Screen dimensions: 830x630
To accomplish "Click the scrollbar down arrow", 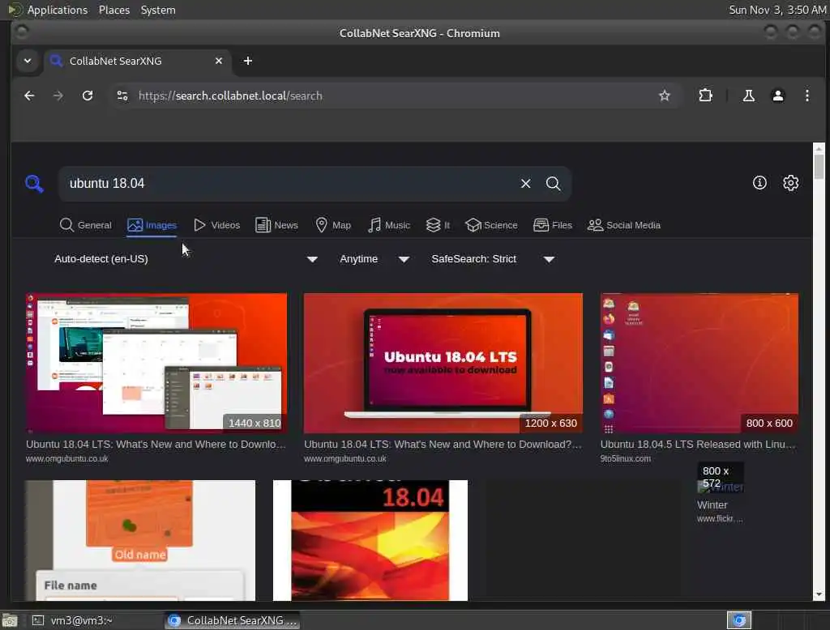I will click(x=819, y=594).
